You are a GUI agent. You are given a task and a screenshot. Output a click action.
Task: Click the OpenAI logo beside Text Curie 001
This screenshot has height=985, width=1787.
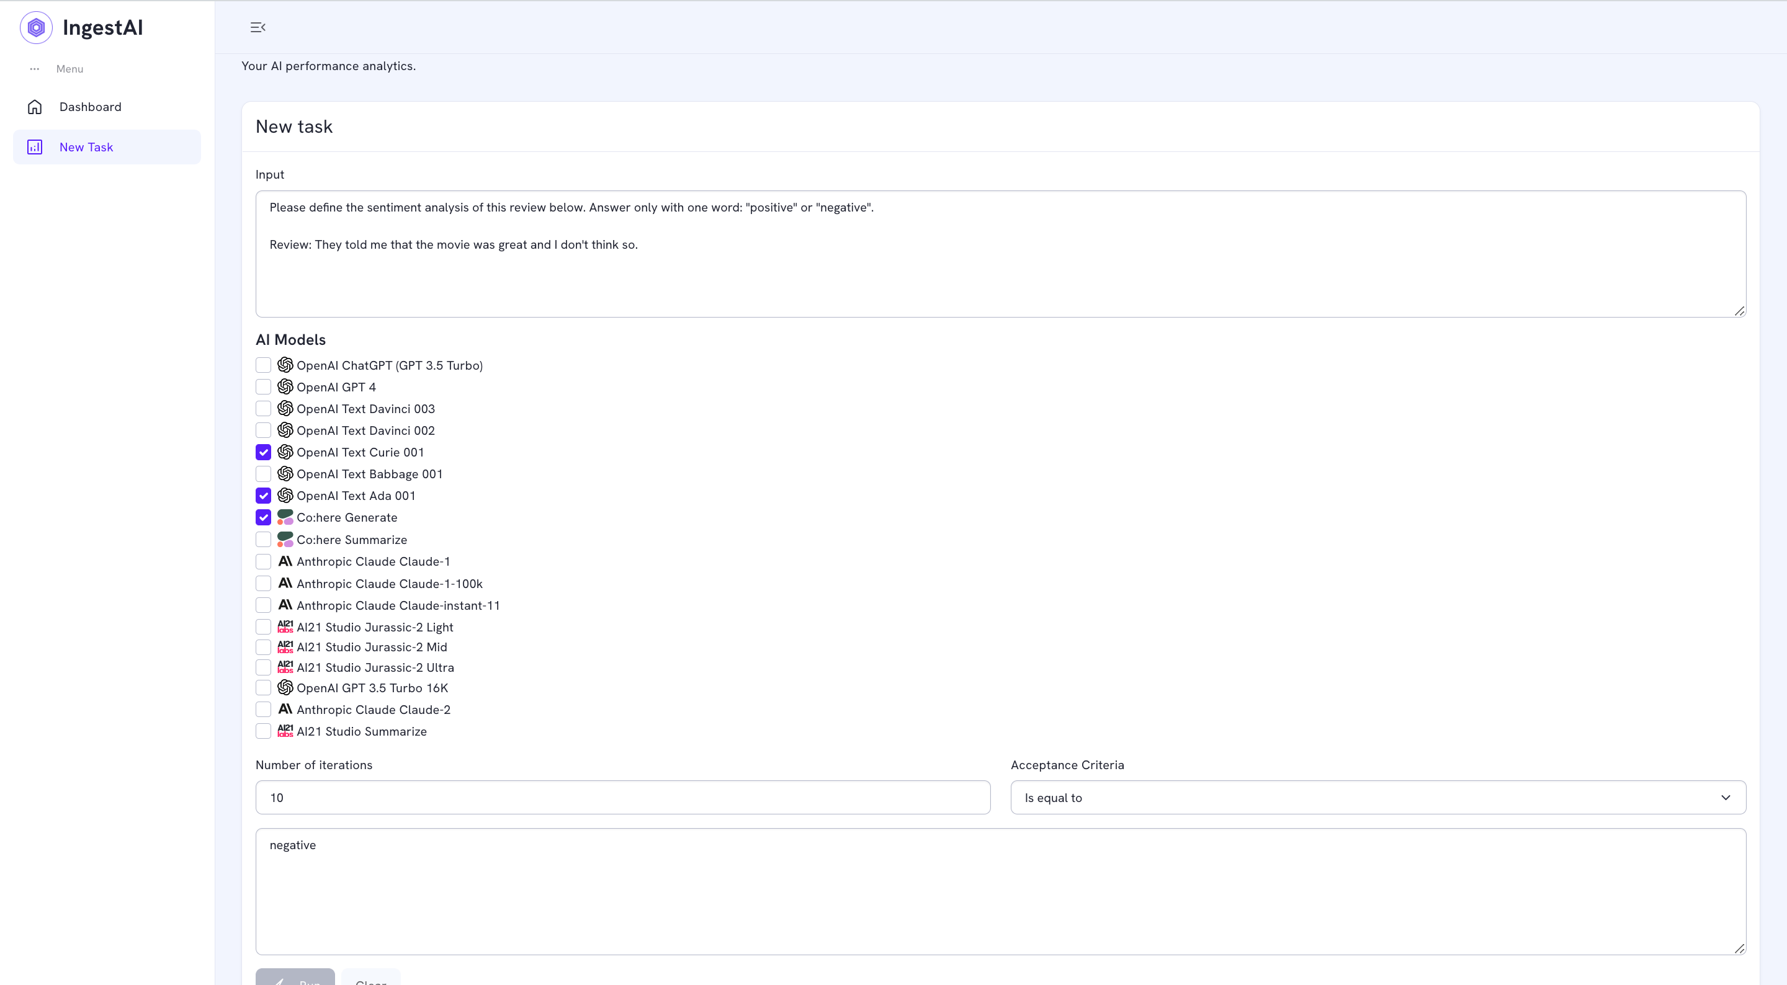click(285, 452)
